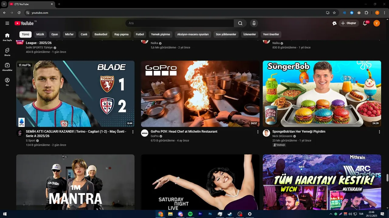Open Windows Start menu
The width and height of the screenshot is (389, 218).
[x=5, y=214]
